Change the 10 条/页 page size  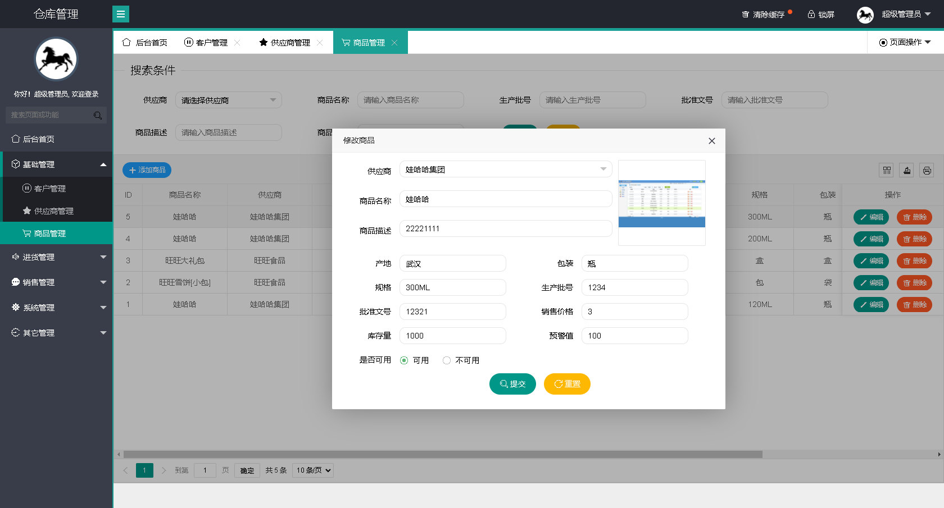click(313, 470)
